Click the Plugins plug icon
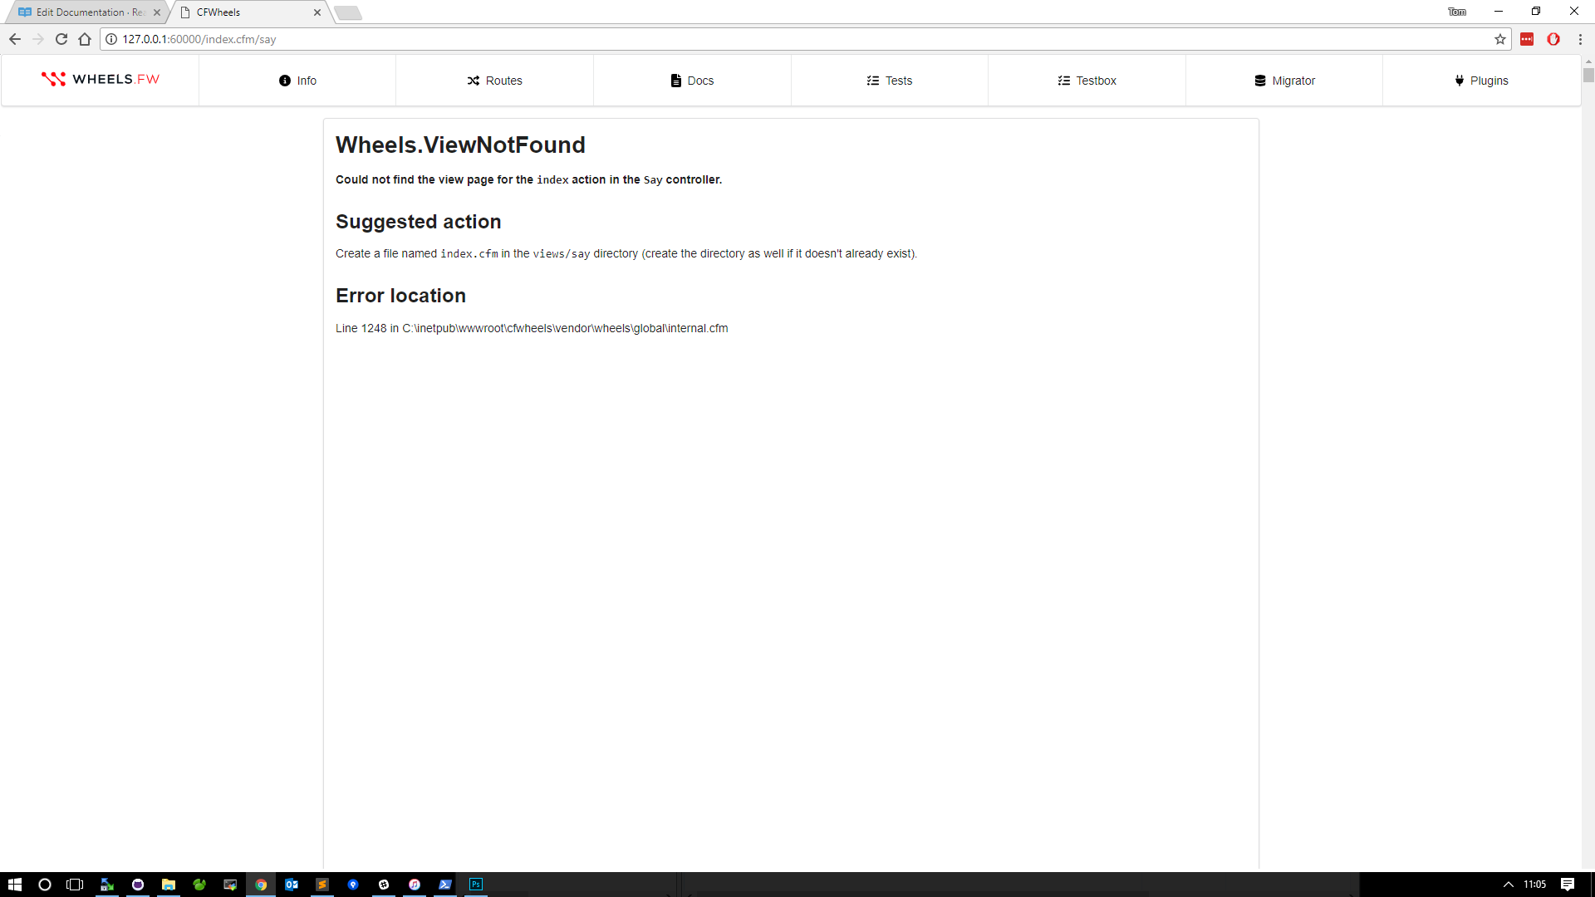This screenshot has height=897, width=1595. [x=1459, y=81]
